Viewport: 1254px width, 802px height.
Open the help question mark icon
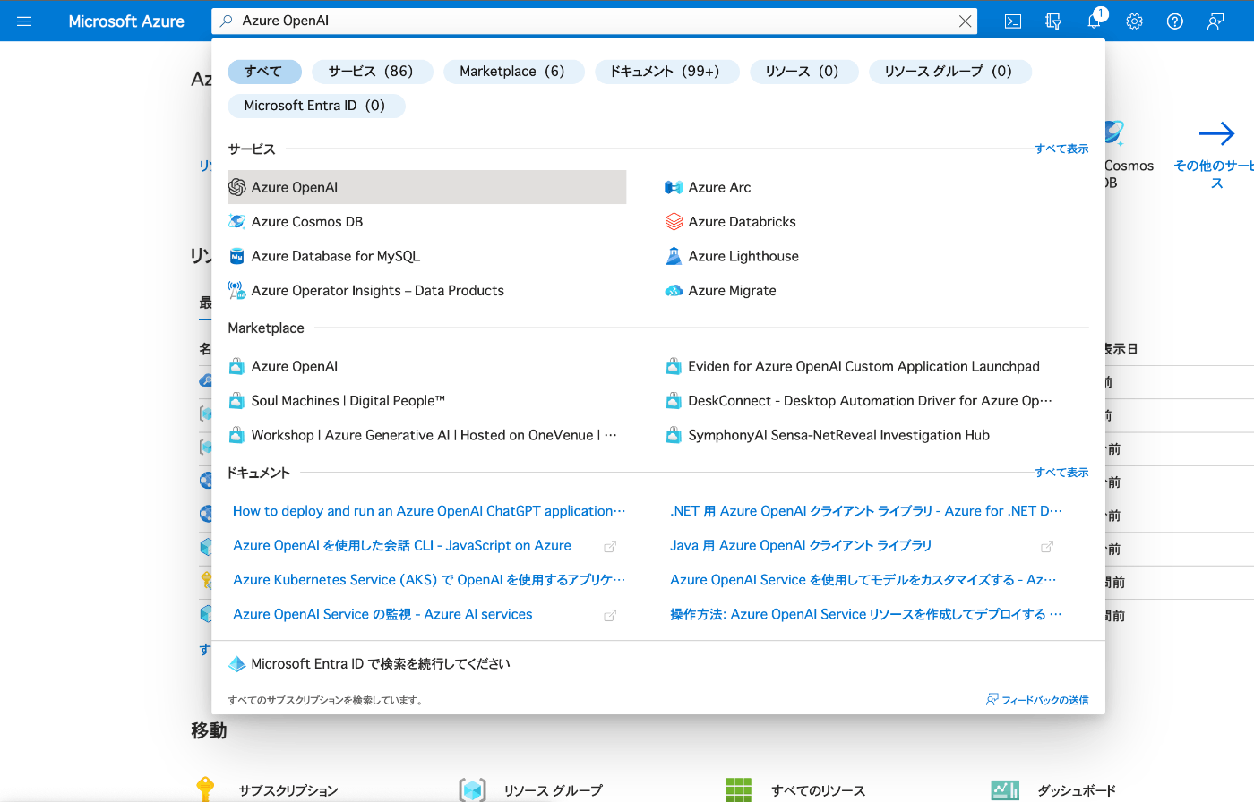[1175, 21]
